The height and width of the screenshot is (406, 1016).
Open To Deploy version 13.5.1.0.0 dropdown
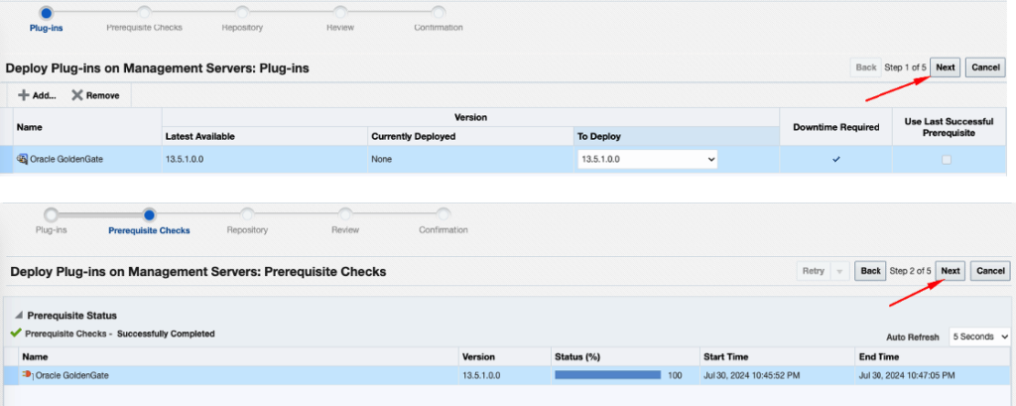pos(647,159)
